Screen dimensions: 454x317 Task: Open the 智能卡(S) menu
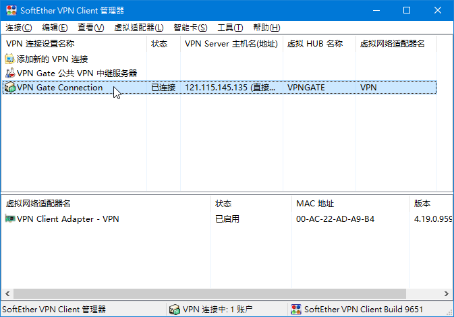(190, 28)
